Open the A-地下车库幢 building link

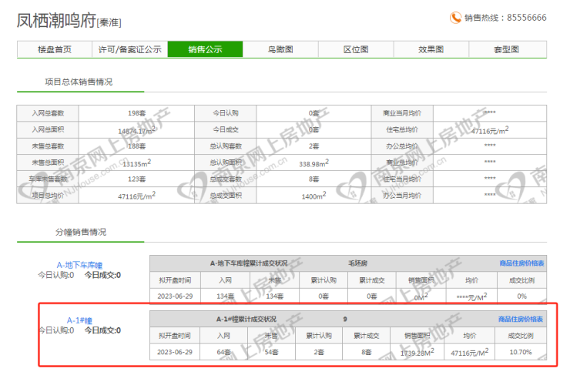pos(79,265)
